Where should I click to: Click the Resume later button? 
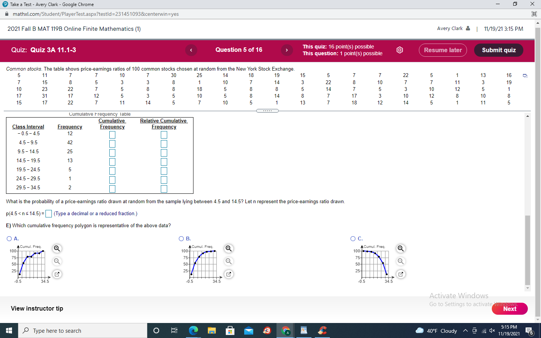coord(443,50)
